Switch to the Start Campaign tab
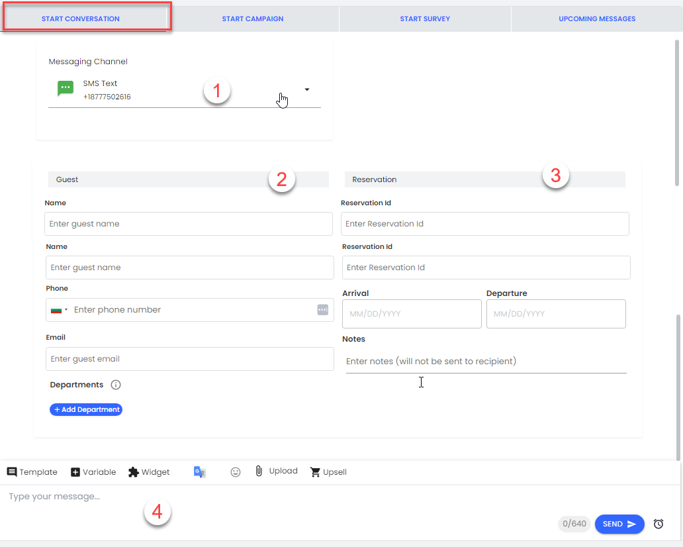 (x=253, y=19)
